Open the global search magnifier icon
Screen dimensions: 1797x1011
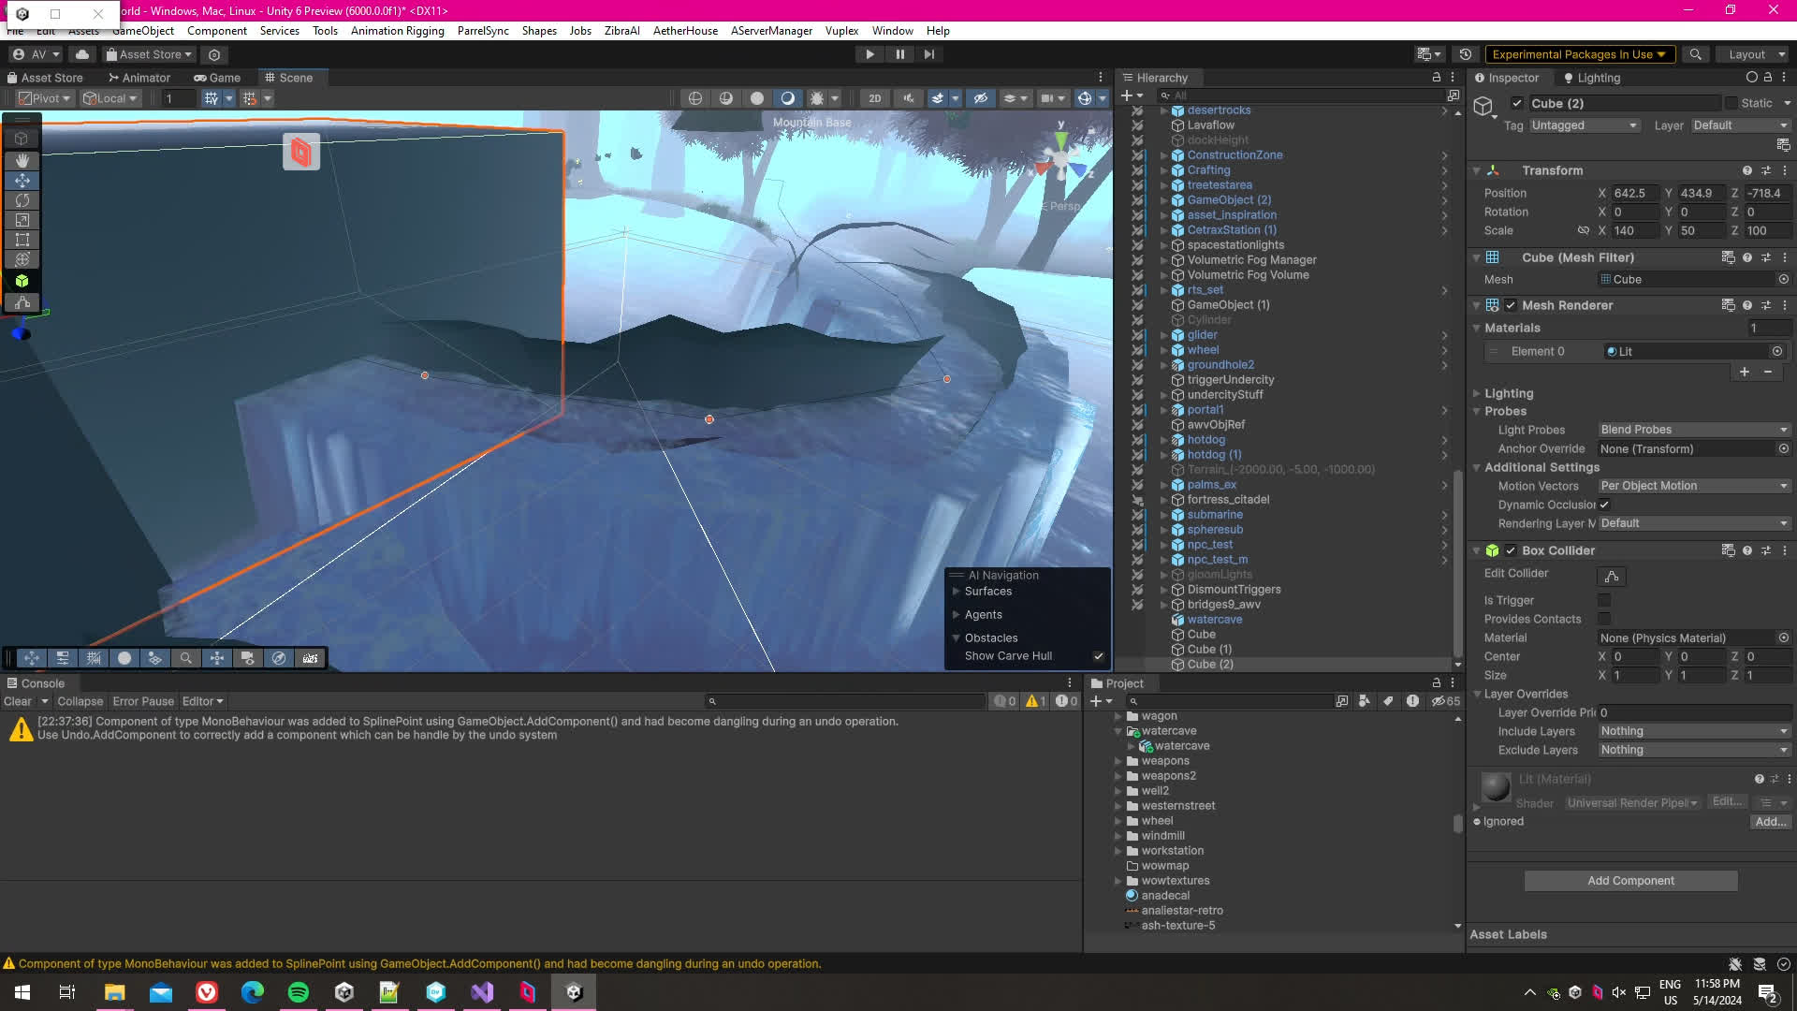point(1695,54)
